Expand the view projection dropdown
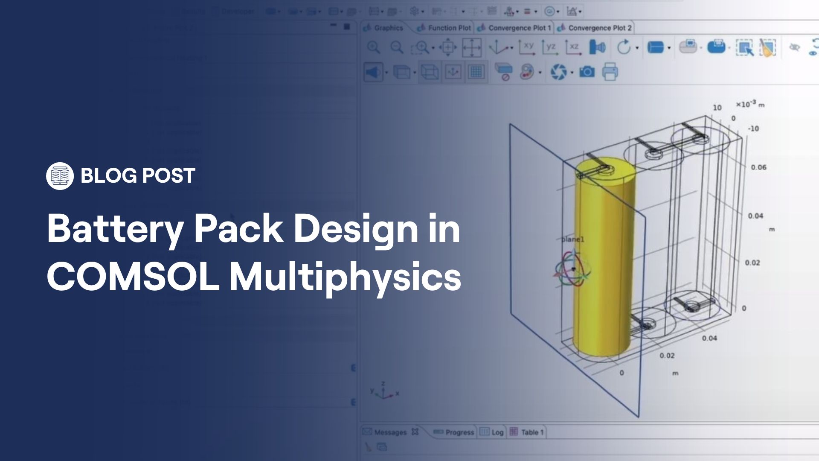This screenshot has height=461, width=819. coord(414,71)
